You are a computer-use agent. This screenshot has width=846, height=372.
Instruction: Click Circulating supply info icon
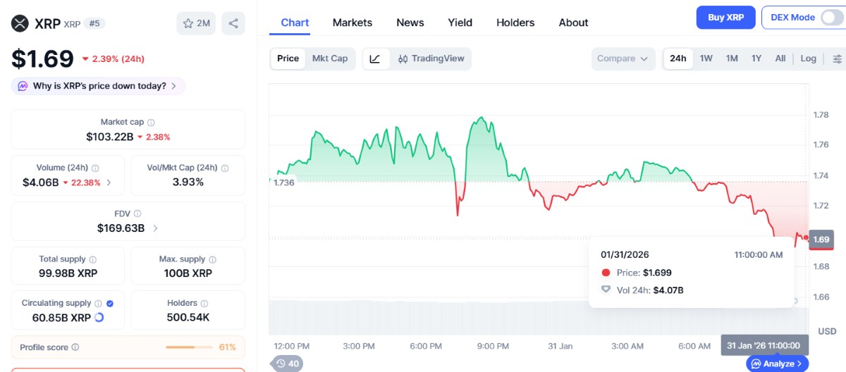tap(98, 304)
